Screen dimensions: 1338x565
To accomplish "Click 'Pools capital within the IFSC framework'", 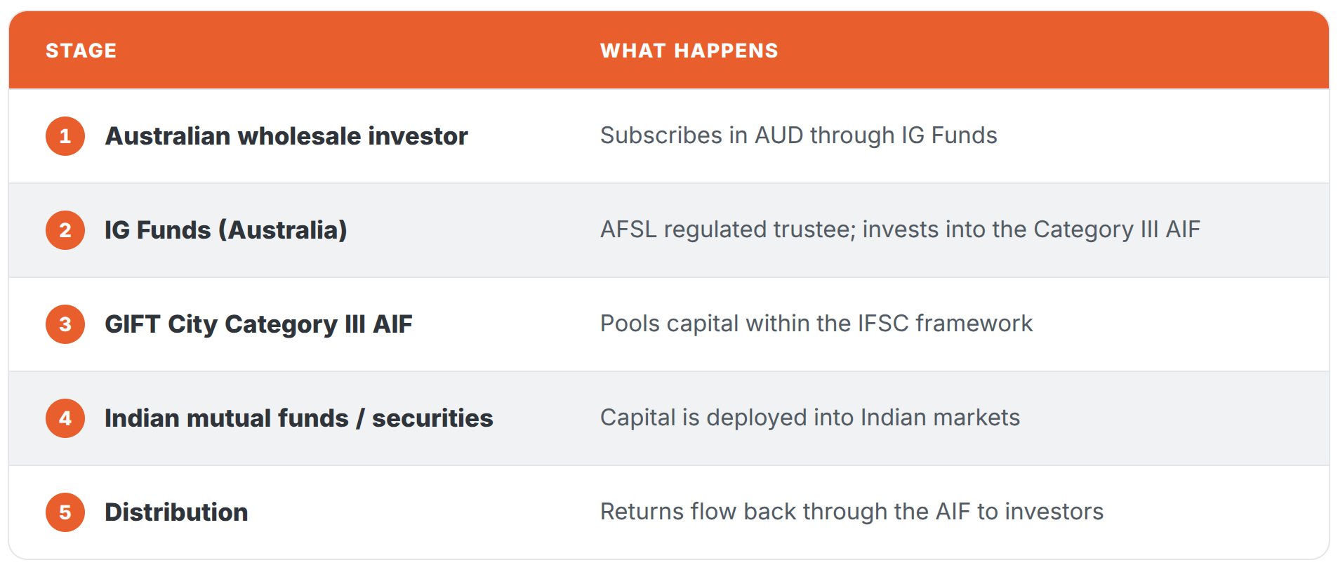I will pyautogui.click(x=816, y=324).
